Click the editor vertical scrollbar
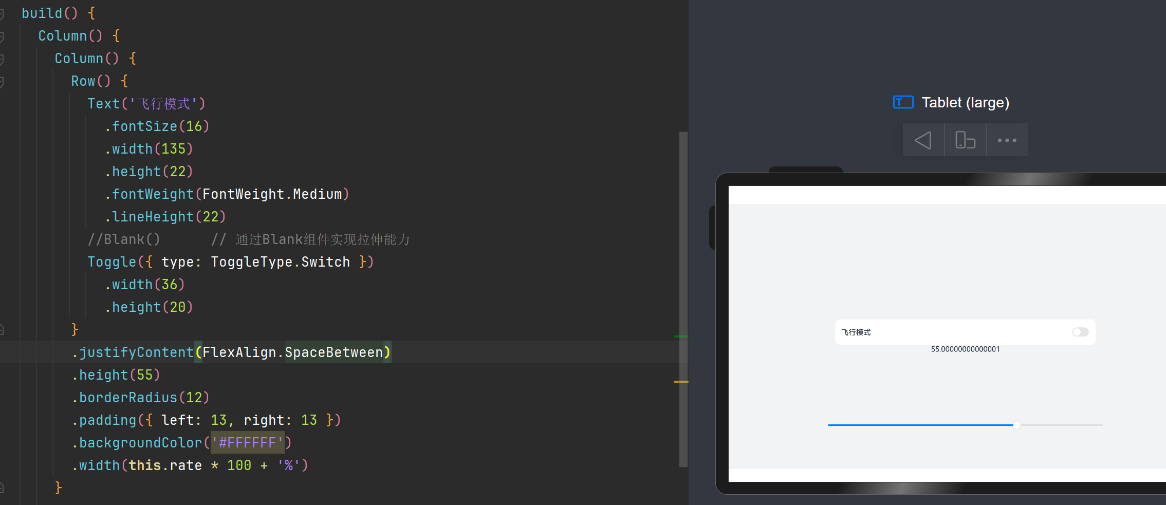This screenshot has width=1166, height=505. [x=683, y=300]
